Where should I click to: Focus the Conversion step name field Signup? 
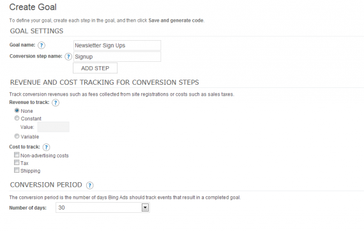118,57
